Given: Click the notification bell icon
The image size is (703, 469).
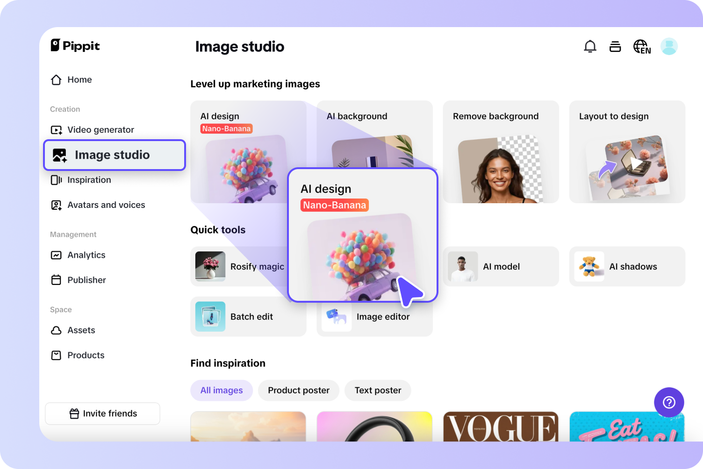Looking at the screenshot, I should pyautogui.click(x=590, y=47).
